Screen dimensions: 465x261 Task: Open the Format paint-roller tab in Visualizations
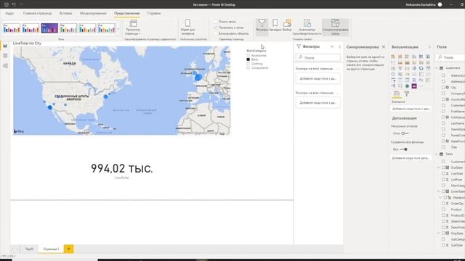(407, 94)
